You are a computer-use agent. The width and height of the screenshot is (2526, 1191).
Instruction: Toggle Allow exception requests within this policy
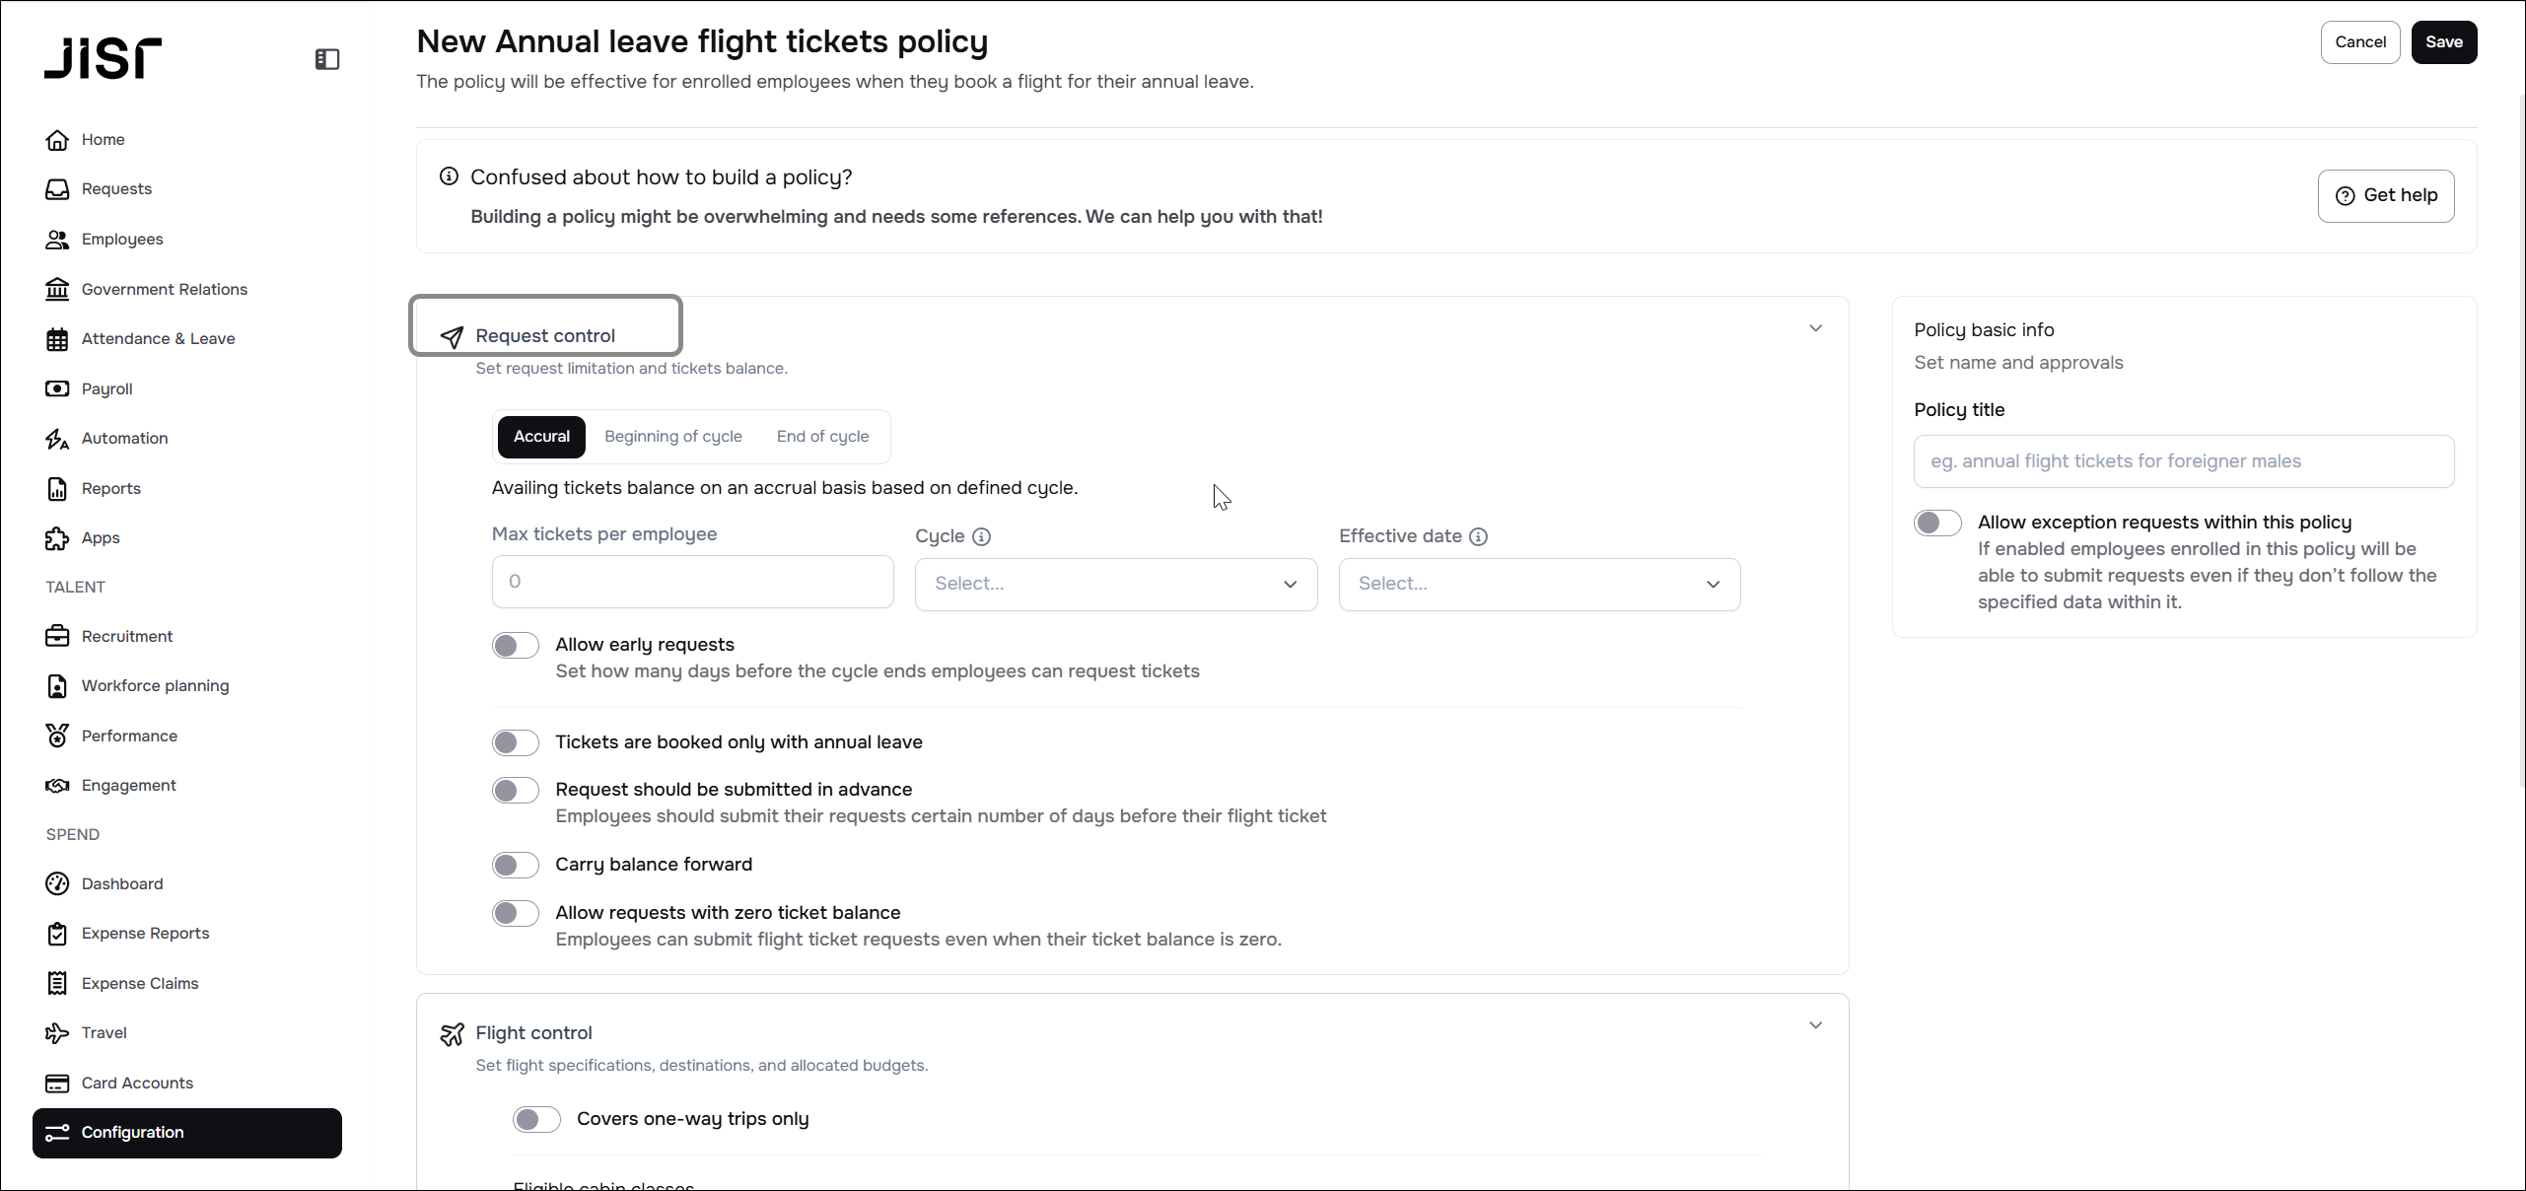[1937, 523]
